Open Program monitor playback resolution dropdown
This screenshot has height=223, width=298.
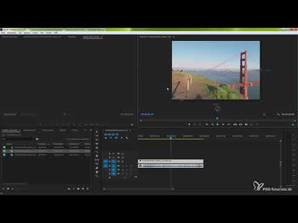[x=269, y=114]
